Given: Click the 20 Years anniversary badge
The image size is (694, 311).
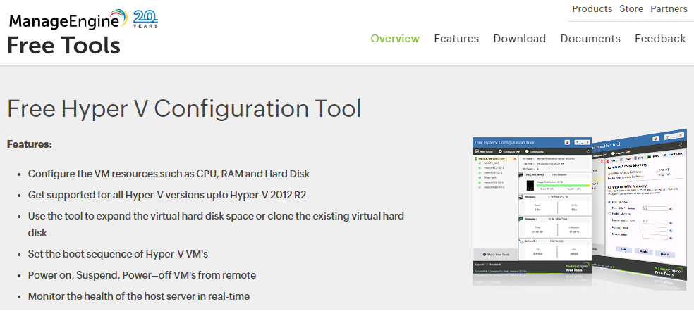Looking at the screenshot, I should pos(145,18).
